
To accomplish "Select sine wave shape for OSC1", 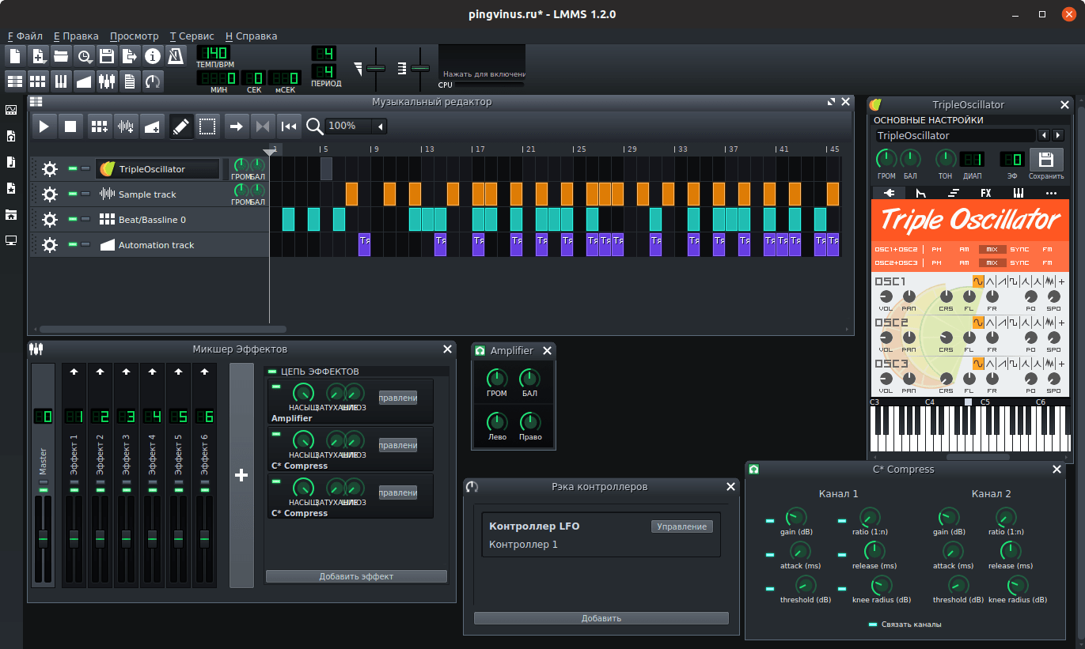I will [x=979, y=281].
